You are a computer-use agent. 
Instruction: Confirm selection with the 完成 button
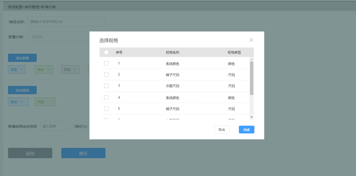[x=246, y=129]
